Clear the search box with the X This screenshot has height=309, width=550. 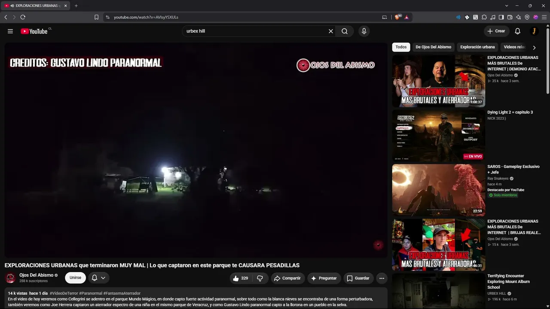tap(331, 31)
